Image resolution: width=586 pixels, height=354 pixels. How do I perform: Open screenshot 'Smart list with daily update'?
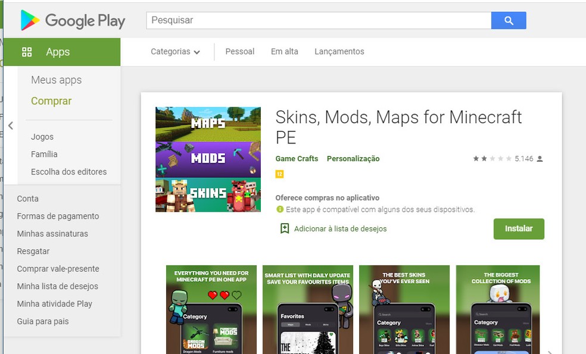(307, 309)
